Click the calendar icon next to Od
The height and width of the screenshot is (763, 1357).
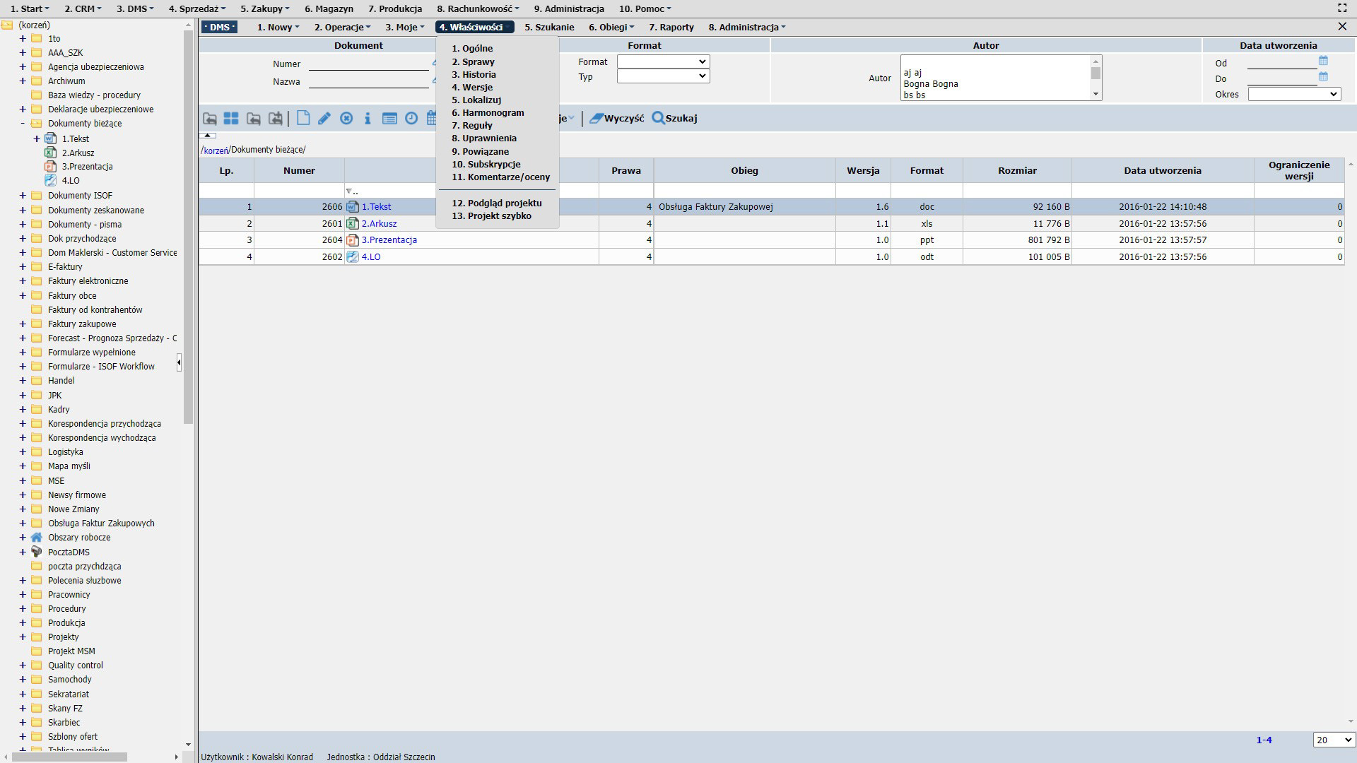tap(1323, 61)
